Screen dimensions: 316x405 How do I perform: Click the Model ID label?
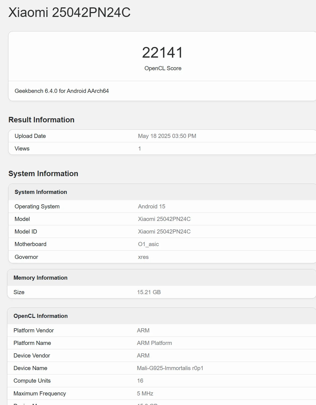tap(26, 232)
